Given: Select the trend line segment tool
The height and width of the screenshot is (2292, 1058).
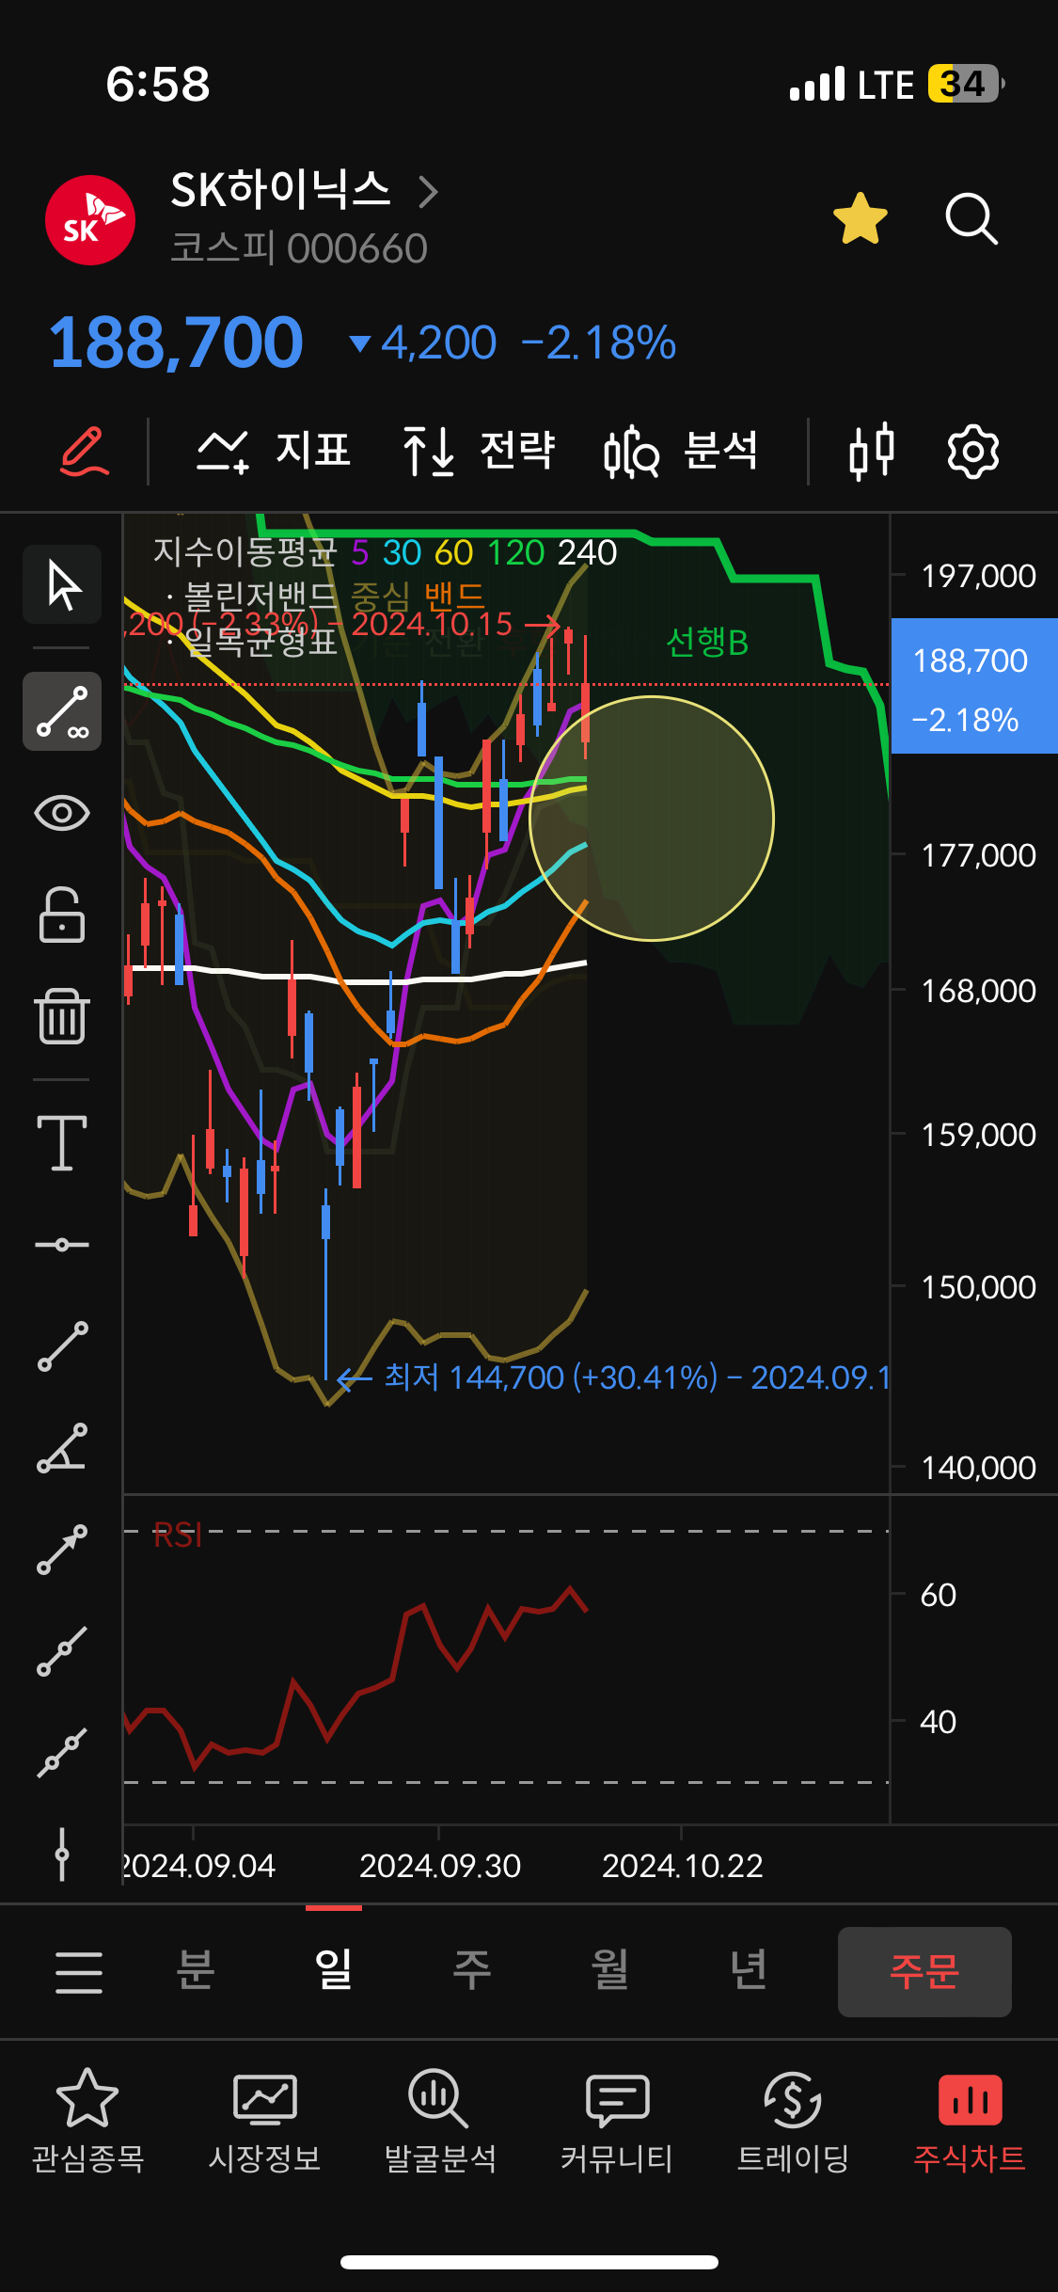Looking at the screenshot, I should pos(62,1346).
